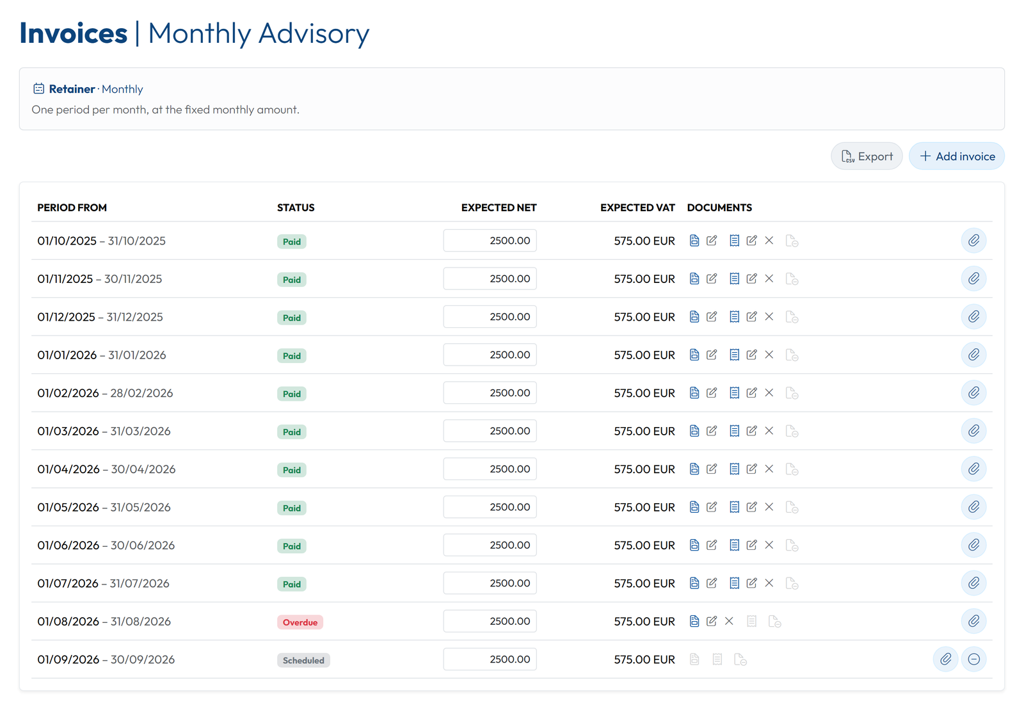
Task: Edit the receipt in 01/01/2026 row
Action: 752,355
